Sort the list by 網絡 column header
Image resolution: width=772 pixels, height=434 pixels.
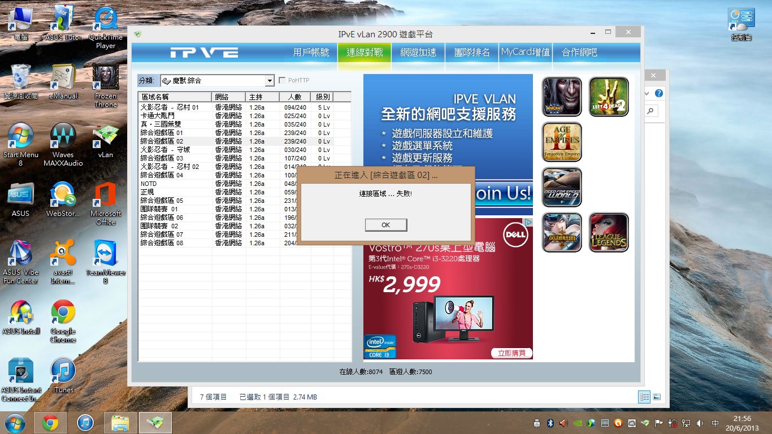point(229,97)
